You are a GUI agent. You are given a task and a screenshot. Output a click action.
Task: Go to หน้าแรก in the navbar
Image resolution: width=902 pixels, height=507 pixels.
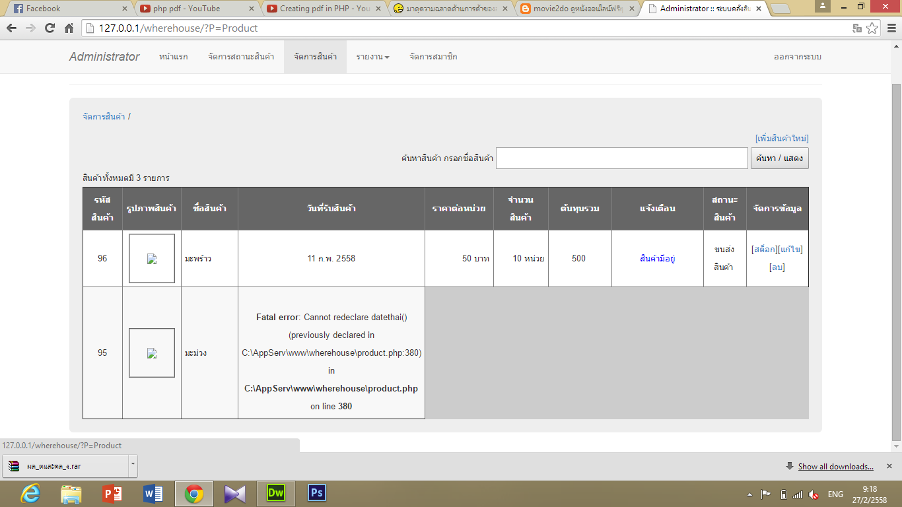(173, 57)
